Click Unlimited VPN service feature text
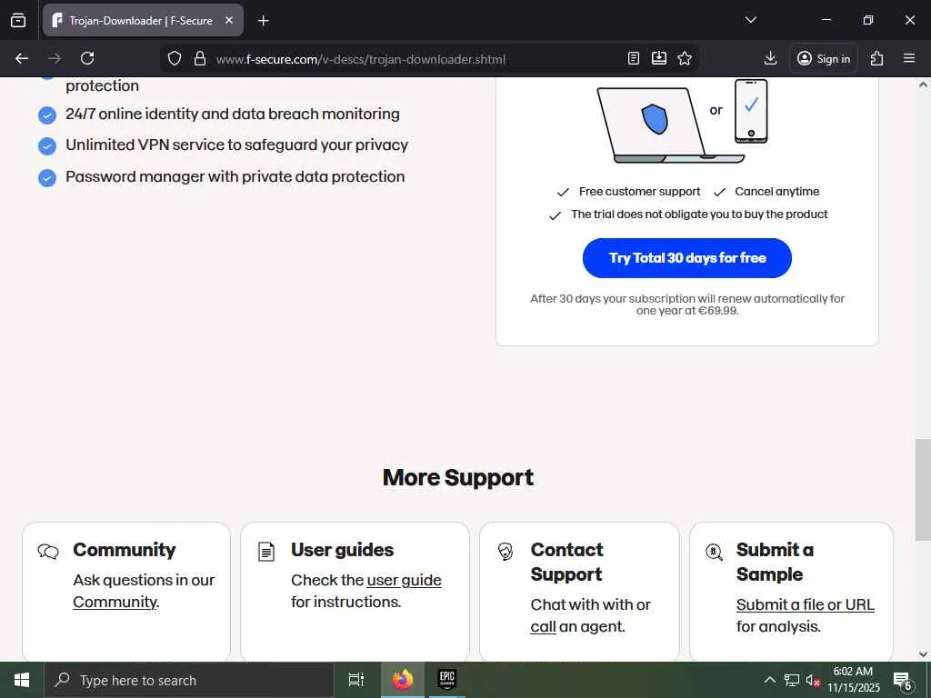This screenshot has height=698, width=931. [x=237, y=145]
